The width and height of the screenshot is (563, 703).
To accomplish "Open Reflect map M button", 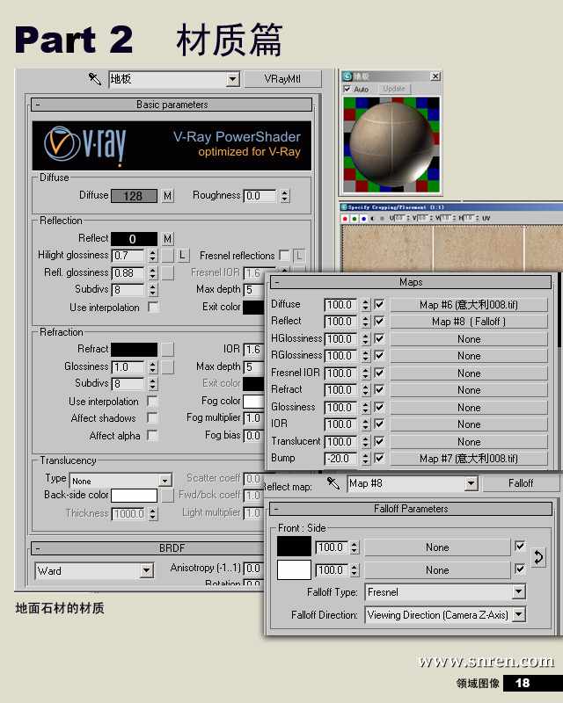I will (167, 238).
